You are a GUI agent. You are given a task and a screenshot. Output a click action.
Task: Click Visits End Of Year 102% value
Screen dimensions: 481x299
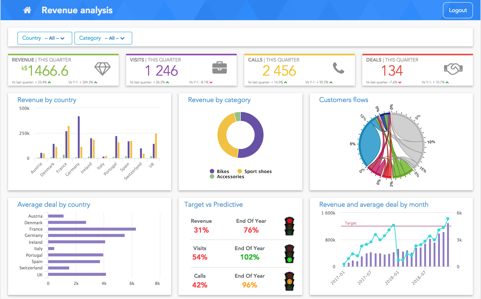250,257
